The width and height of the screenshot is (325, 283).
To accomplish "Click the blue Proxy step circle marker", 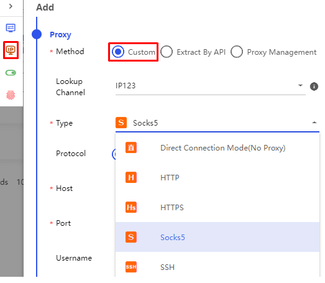I will [x=37, y=34].
